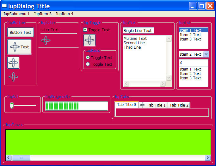
Task: Click the IupVal slider handle
Action: pos(12,106)
